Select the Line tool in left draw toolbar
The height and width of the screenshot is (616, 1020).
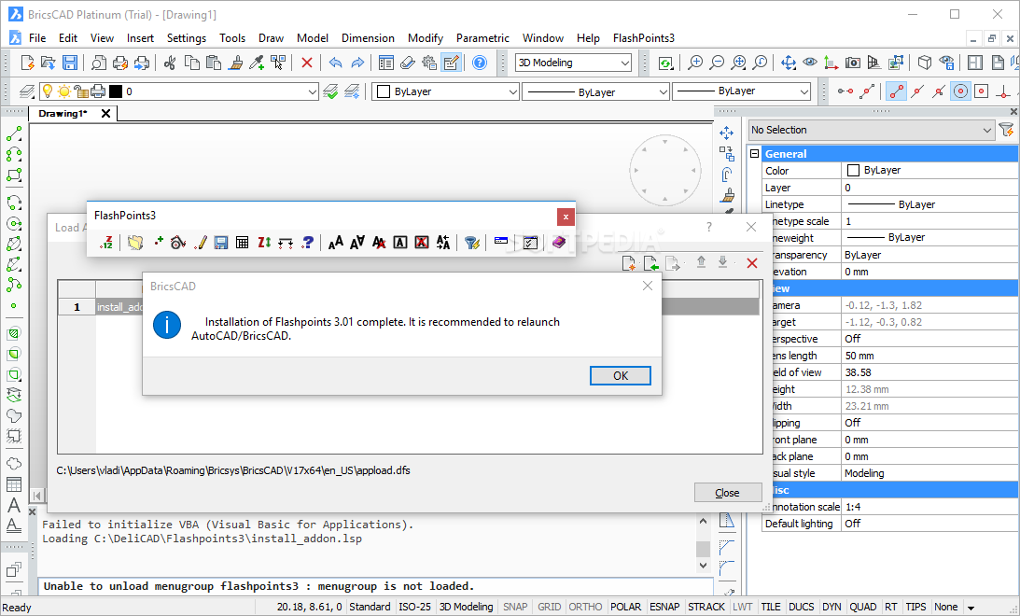pyautogui.click(x=14, y=133)
